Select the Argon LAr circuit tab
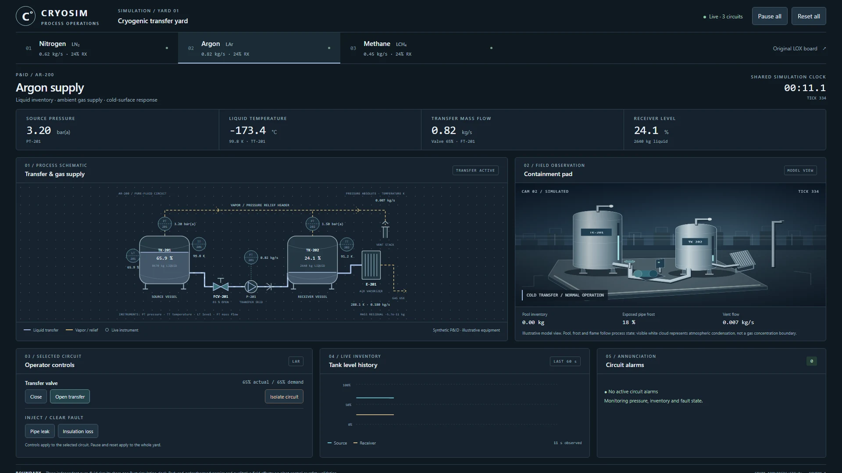The image size is (842, 473). (259, 48)
